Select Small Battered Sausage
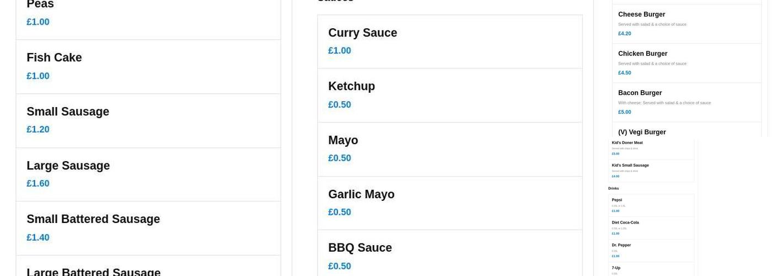This screenshot has height=276, width=772. [x=148, y=228]
